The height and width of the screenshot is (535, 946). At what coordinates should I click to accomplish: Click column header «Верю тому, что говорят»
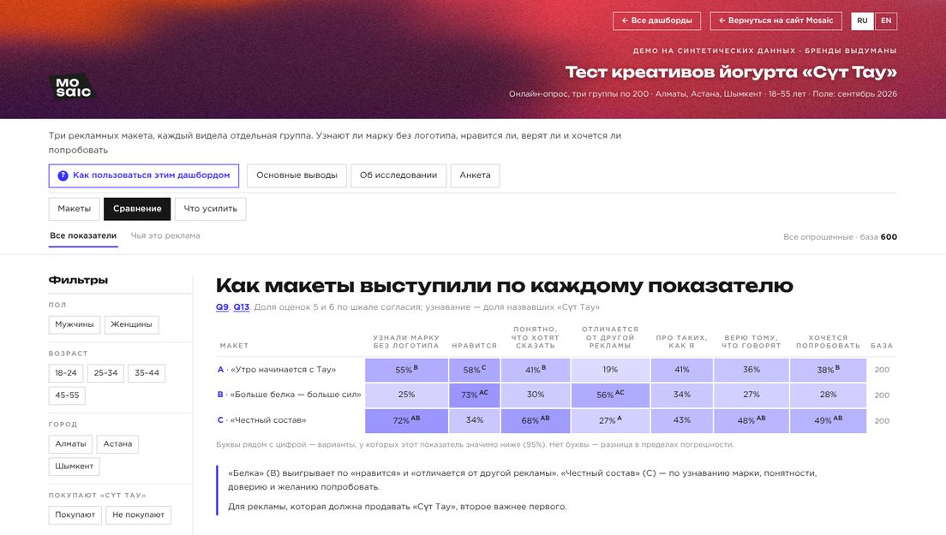(751, 342)
